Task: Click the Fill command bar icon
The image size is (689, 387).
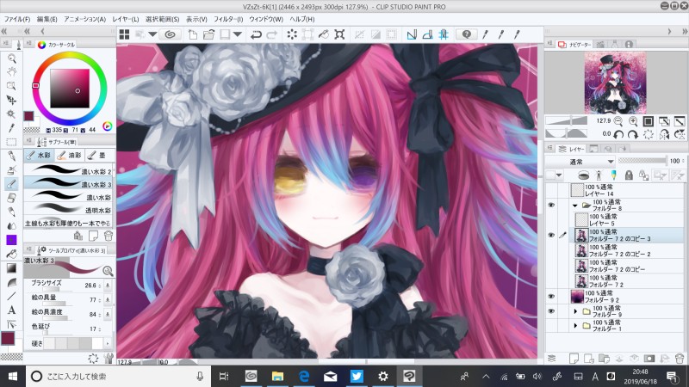Action: point(324,34)
